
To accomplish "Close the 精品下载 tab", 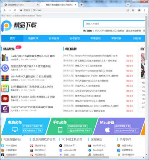I will (x=76, y=5).
